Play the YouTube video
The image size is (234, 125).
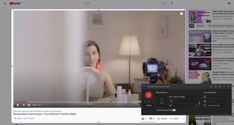coord(18,105)
